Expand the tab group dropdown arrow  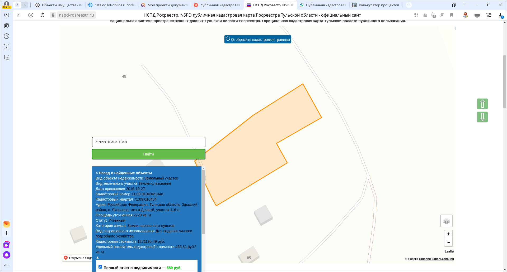(x=25, y=5)
